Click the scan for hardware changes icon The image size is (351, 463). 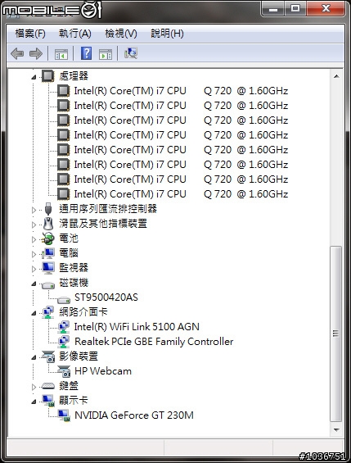[131, 53]
